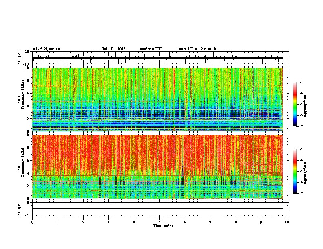Click the time axis tick label "10"
The width and height of the screenshot is (323, 249).
click(287, 222)
